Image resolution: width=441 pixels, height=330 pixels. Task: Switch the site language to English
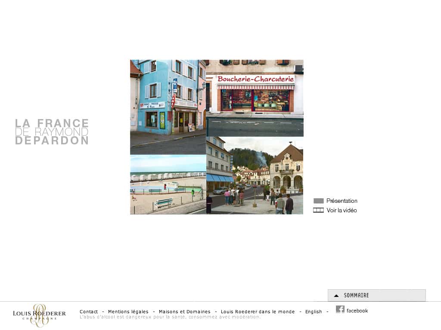tap(314, 312)
